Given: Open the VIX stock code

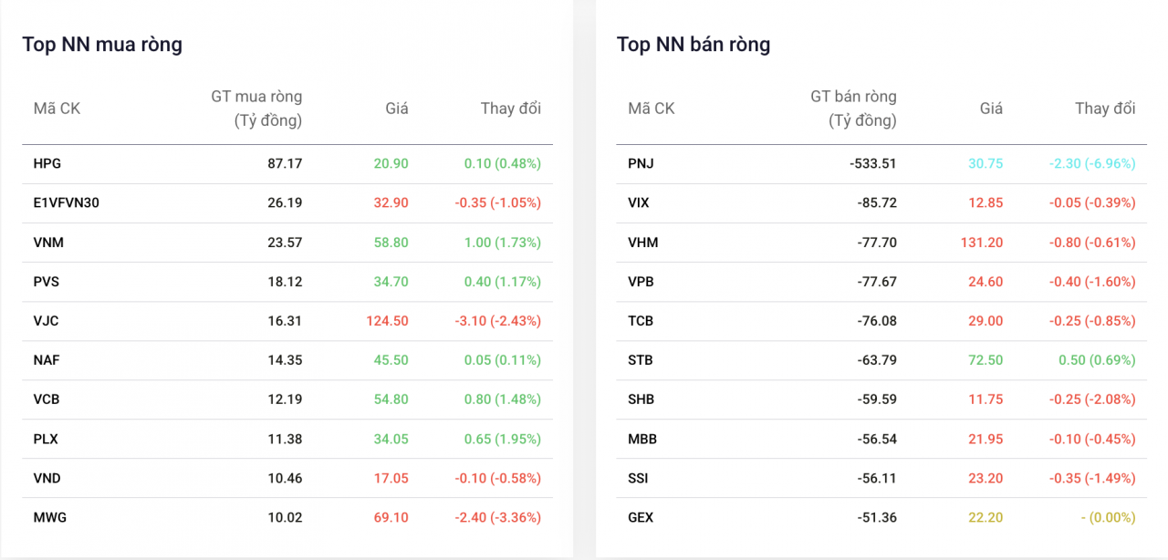Looking at the screenshot, I should [639, 202].
